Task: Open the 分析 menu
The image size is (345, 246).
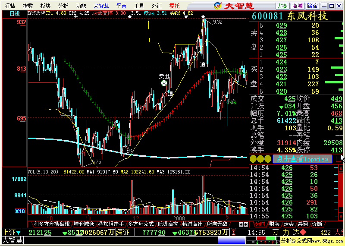Action: pos(63,6)
